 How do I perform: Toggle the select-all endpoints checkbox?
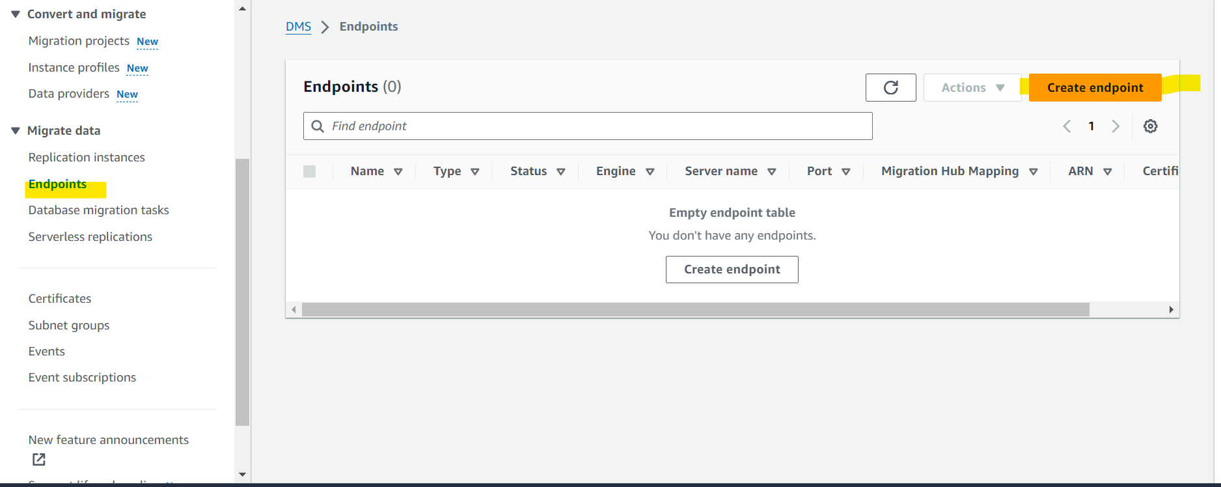[x=309, y=171]
